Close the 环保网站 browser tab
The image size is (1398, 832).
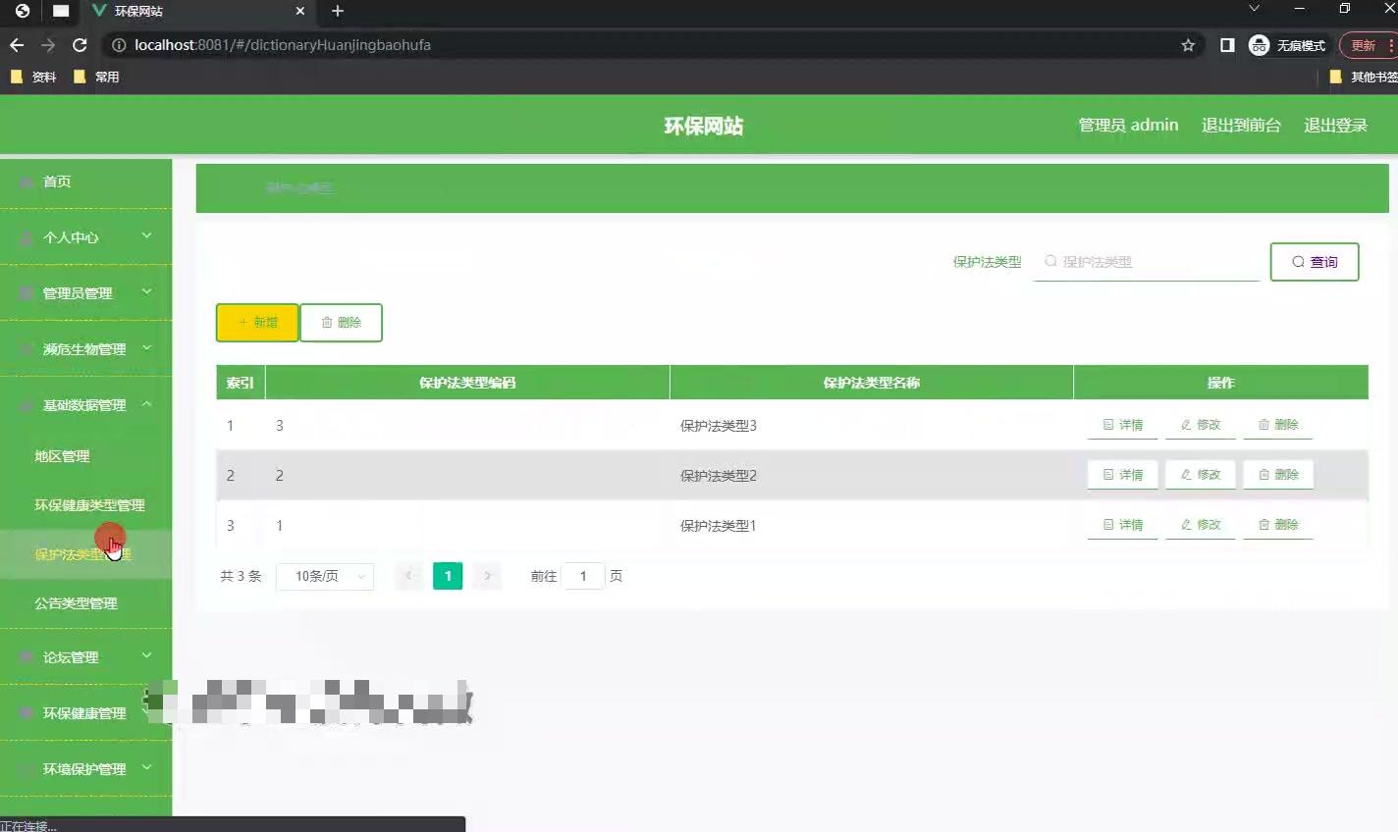tap(300, 11)
